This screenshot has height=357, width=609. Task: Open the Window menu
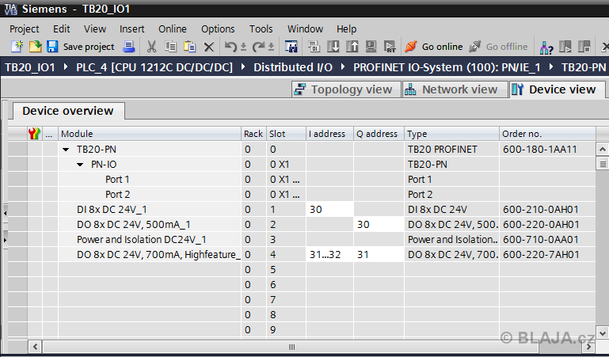[x=305, y=29]
